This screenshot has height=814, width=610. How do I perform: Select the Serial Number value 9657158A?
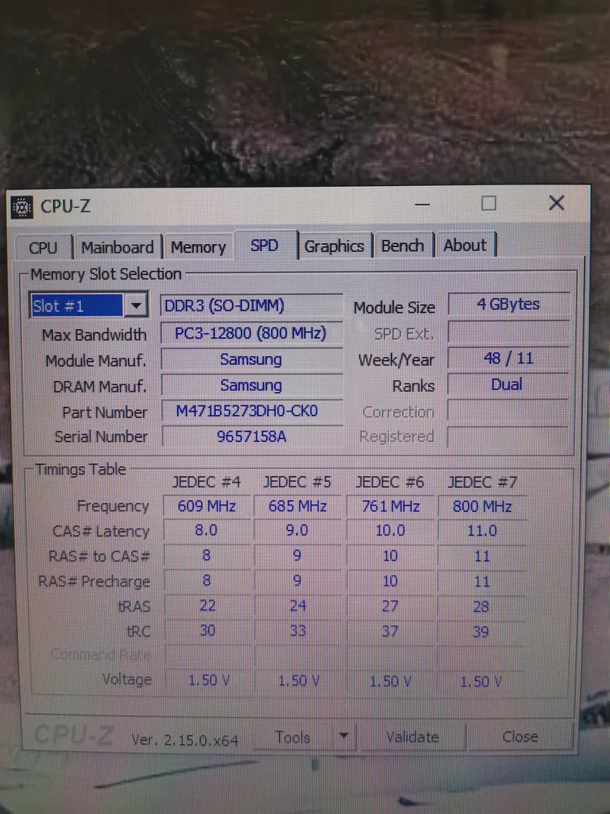click(x=251, y=436)
